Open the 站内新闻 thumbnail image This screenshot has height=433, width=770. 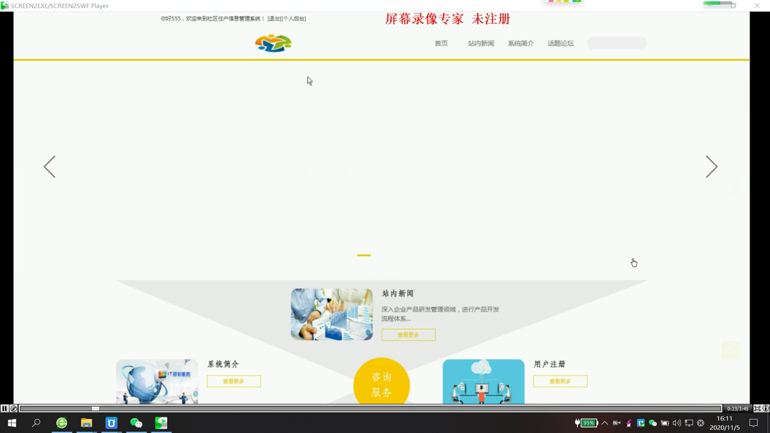pyautogui.click(x=331, y=314)
